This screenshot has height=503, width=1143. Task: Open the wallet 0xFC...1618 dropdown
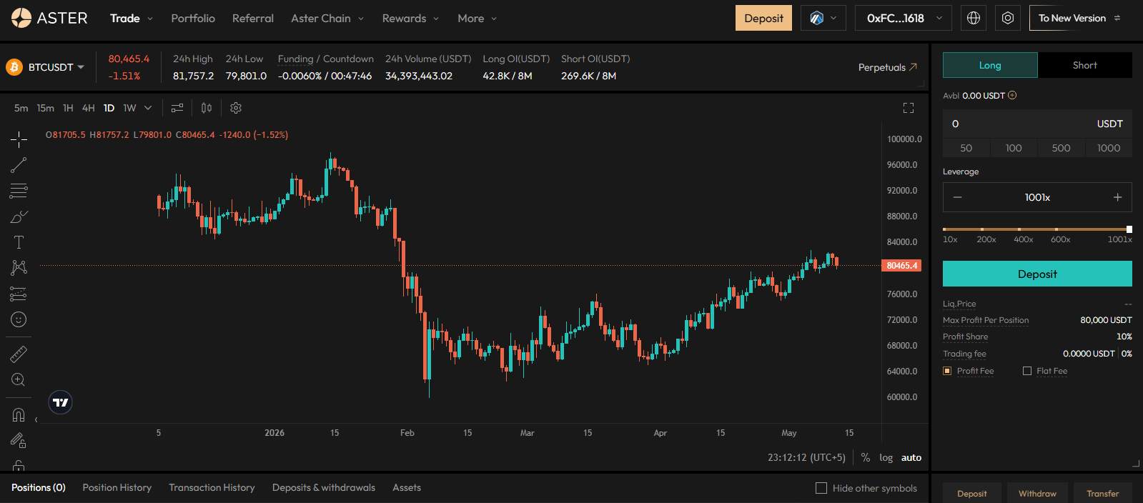tap(904, 19)
